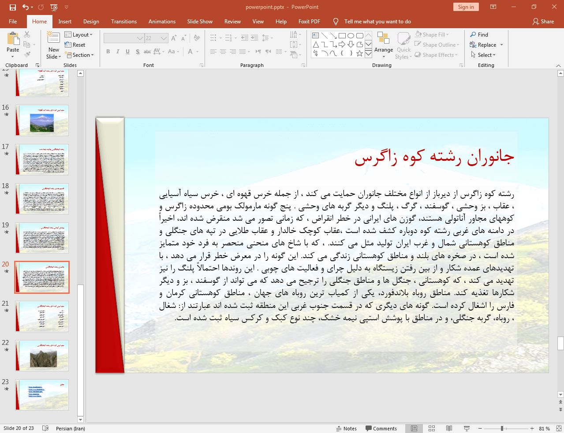564x433 pixels.
Task: Open Comments pane from status bar
Action: (x=381, y=428)
